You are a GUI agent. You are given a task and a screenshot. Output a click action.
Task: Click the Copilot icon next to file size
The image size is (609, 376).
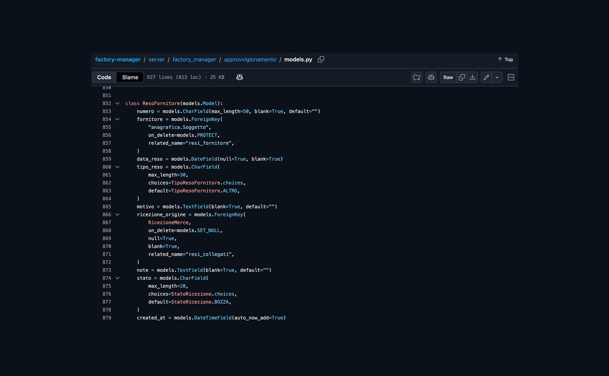240,77
